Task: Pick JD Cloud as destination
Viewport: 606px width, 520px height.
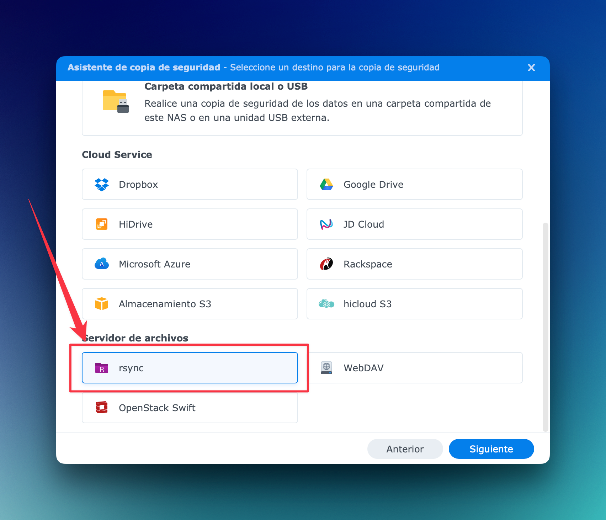Action: (415, 224)
